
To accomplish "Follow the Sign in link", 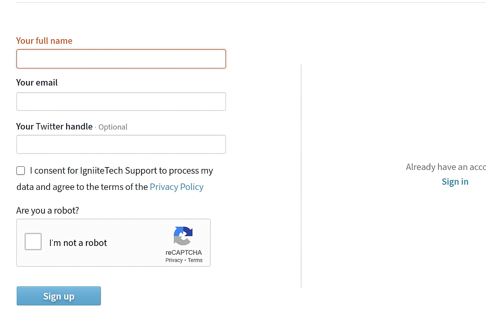I will (x=455, y=182).
